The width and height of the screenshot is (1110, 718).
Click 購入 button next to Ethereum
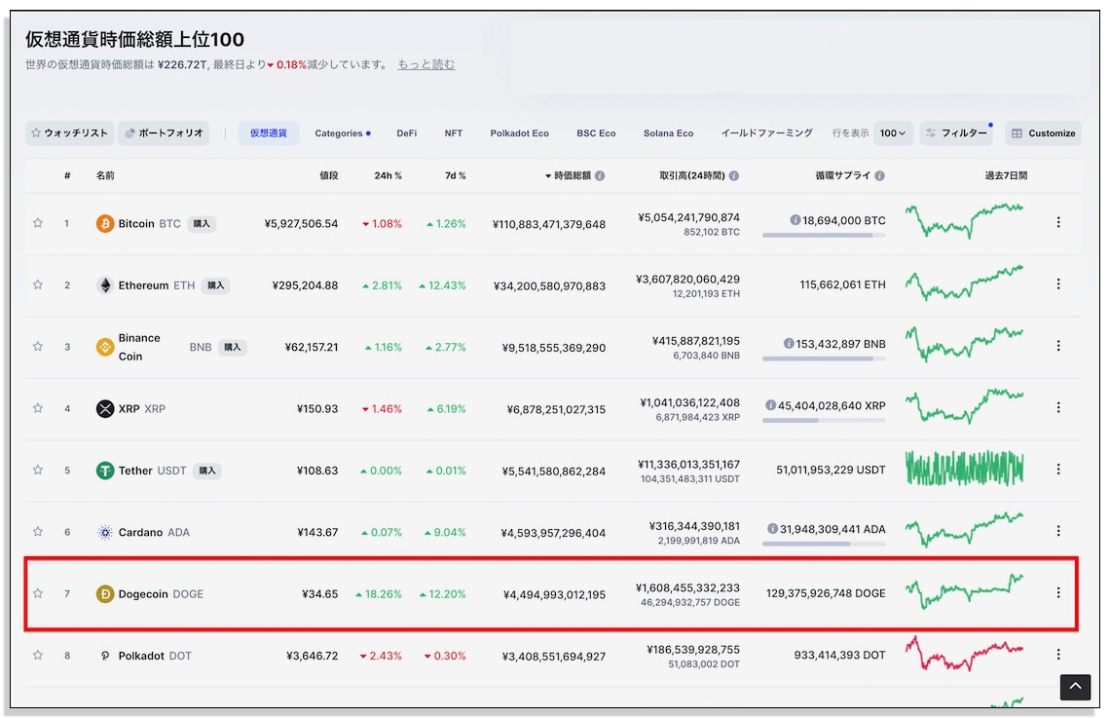[216, 285]
